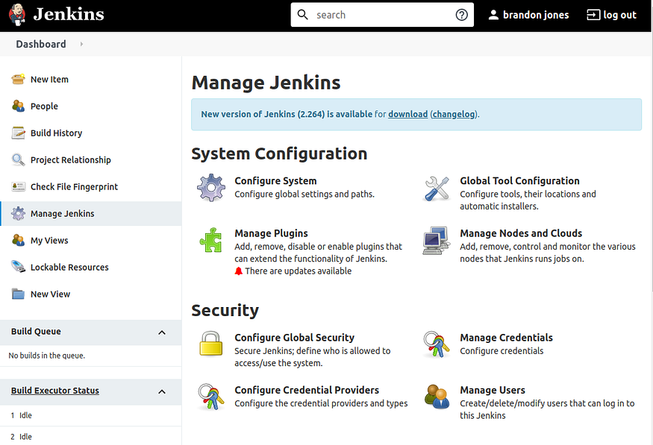The image size is (653, 445).
Task: Click the search help question mark icon
Action: 462,15
